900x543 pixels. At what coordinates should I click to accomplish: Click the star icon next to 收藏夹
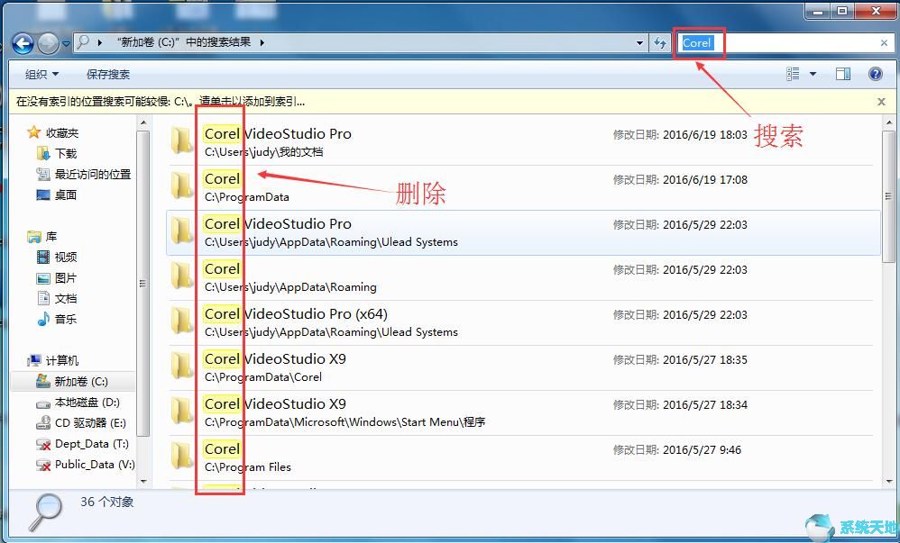tap(34, 132)
